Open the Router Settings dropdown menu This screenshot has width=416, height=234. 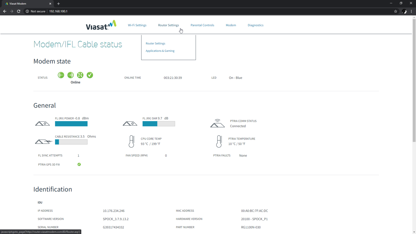[x=168, y=25]
